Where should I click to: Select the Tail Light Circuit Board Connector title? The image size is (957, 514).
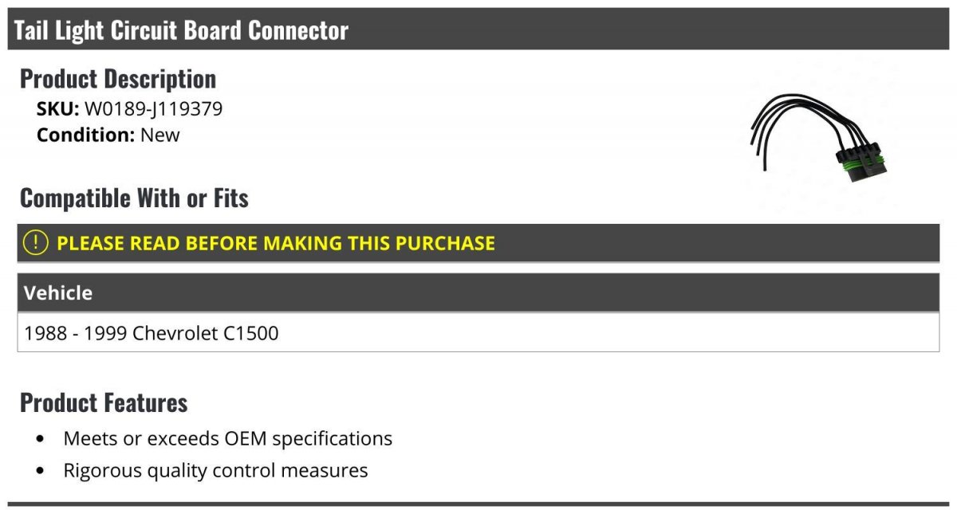click(x=181, y=30)
